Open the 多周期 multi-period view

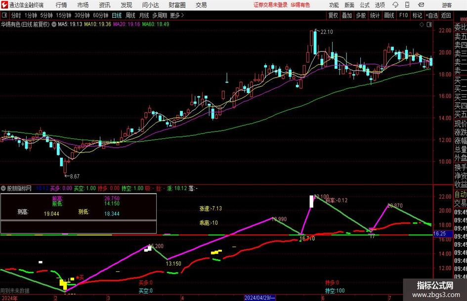(160, 15)
